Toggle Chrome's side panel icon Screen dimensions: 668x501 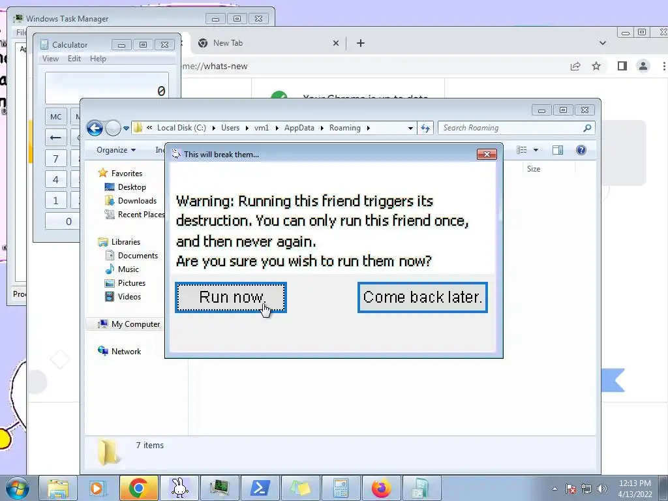pos(622,66)
